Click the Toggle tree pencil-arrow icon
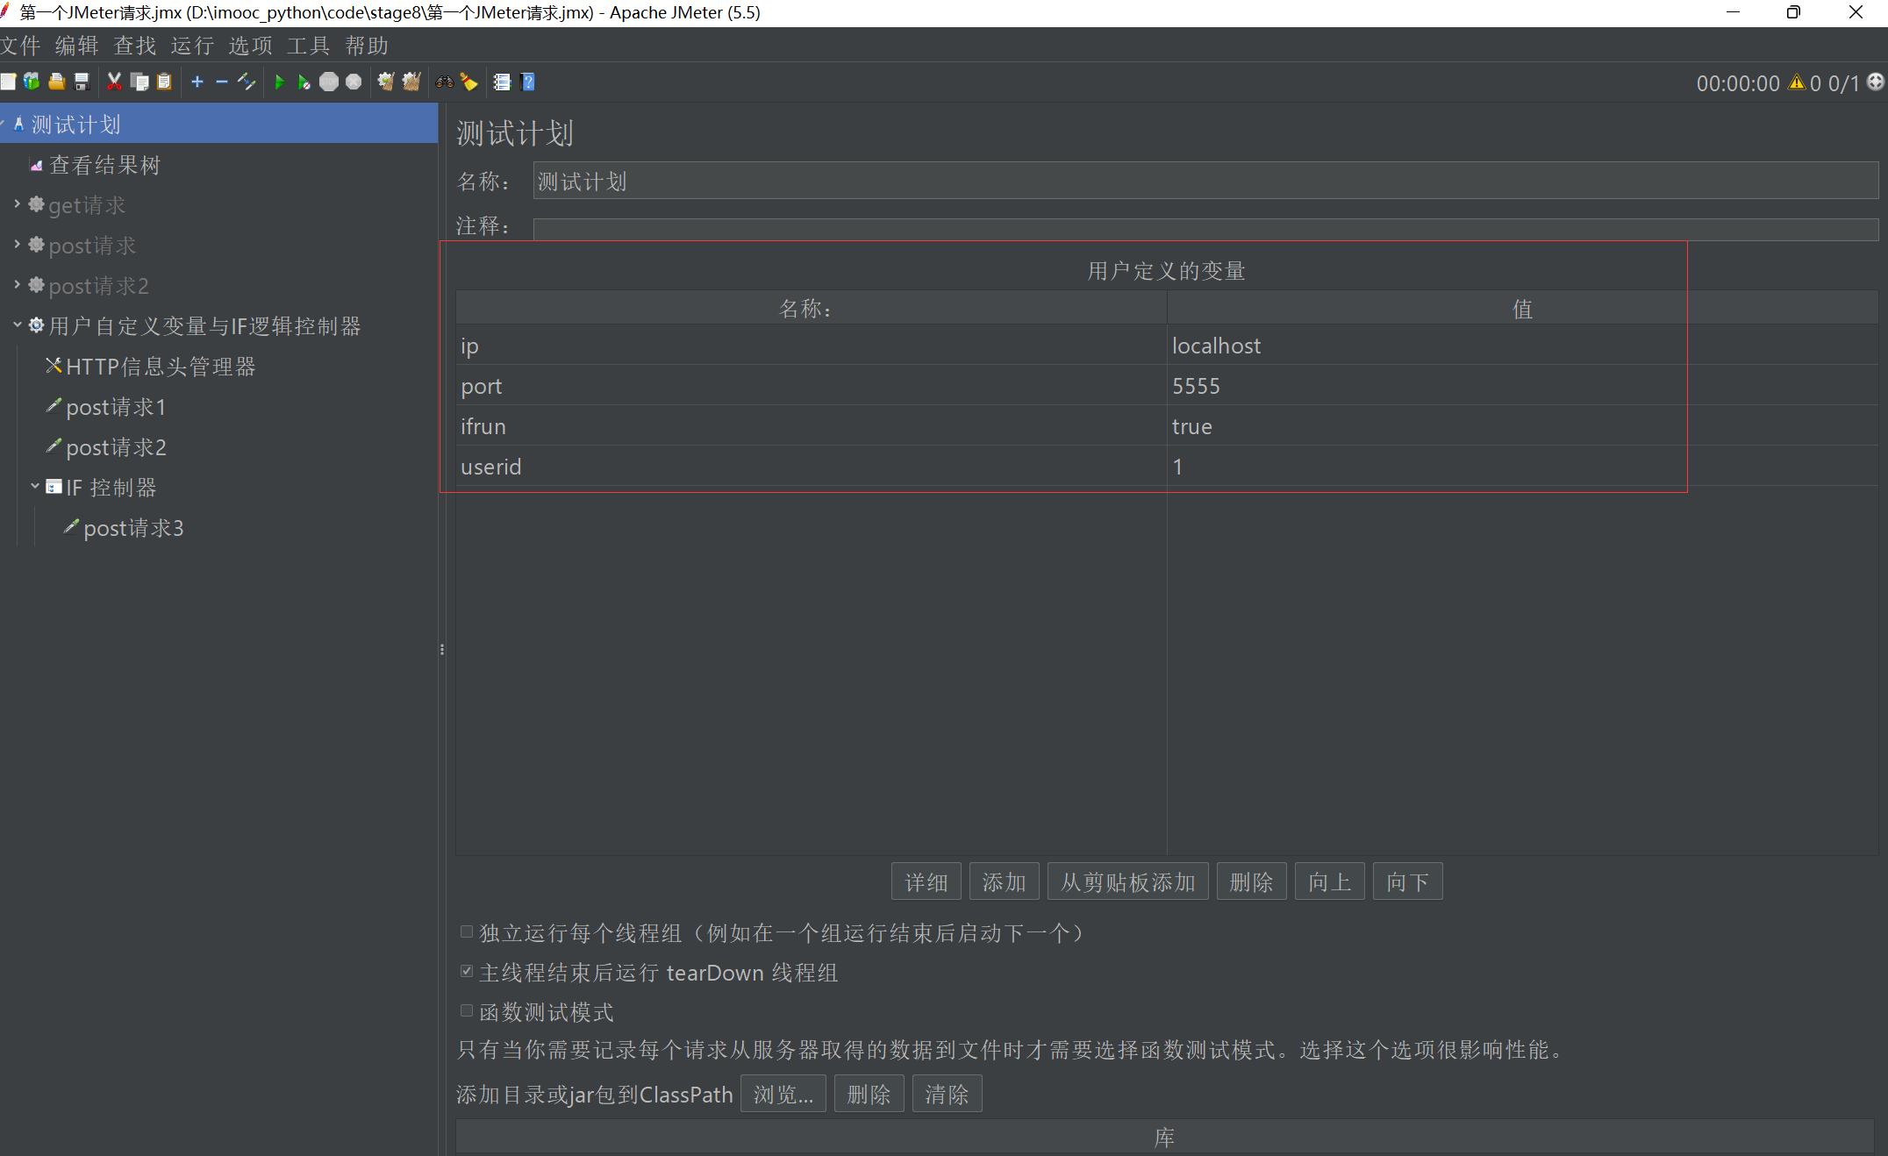1888x1156 pixels. point(247,82)
